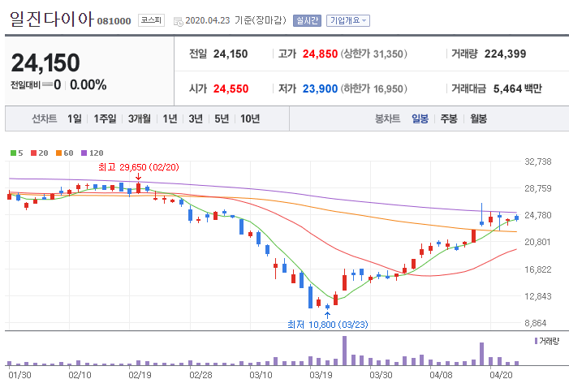Click the 04/20 date label on axis
The width and height of the screenshot is (569, 392).
click(501, 375)
